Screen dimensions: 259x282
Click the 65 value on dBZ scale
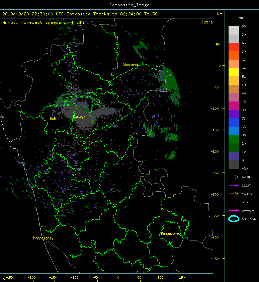[x=244, y=43]
